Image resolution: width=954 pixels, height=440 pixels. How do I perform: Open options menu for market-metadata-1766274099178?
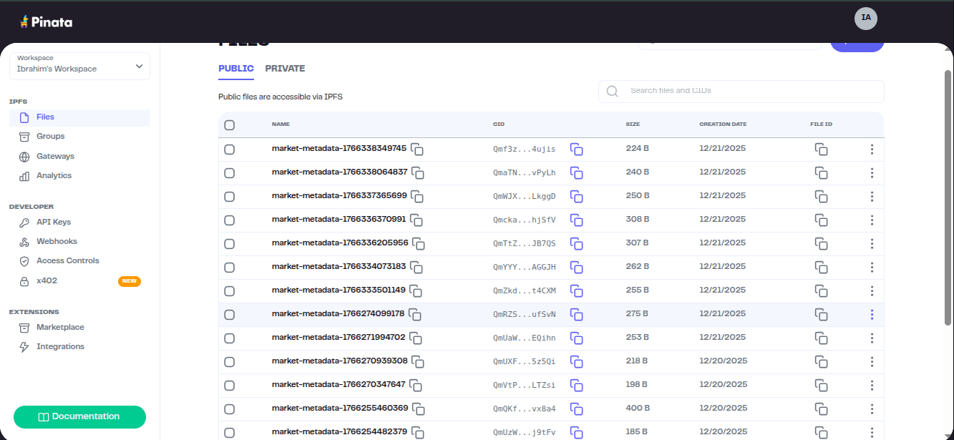[872, 315]
